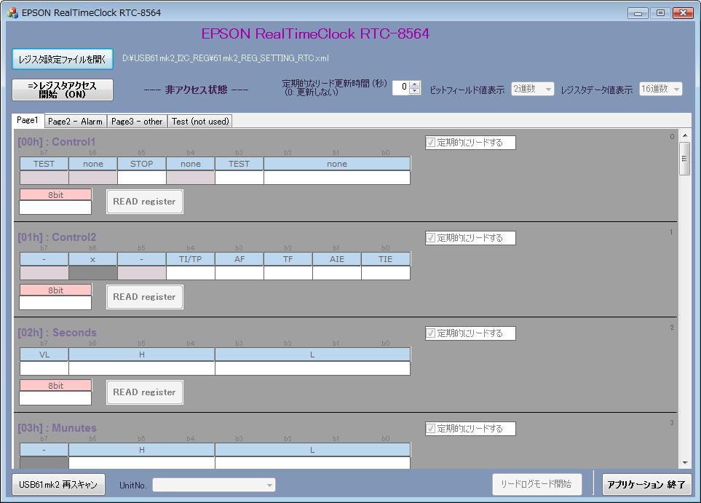Toggle periodic read checkbox for Control2
Image resolution: width=701 pixels, height=503 pixels.
tap(430, 238)
